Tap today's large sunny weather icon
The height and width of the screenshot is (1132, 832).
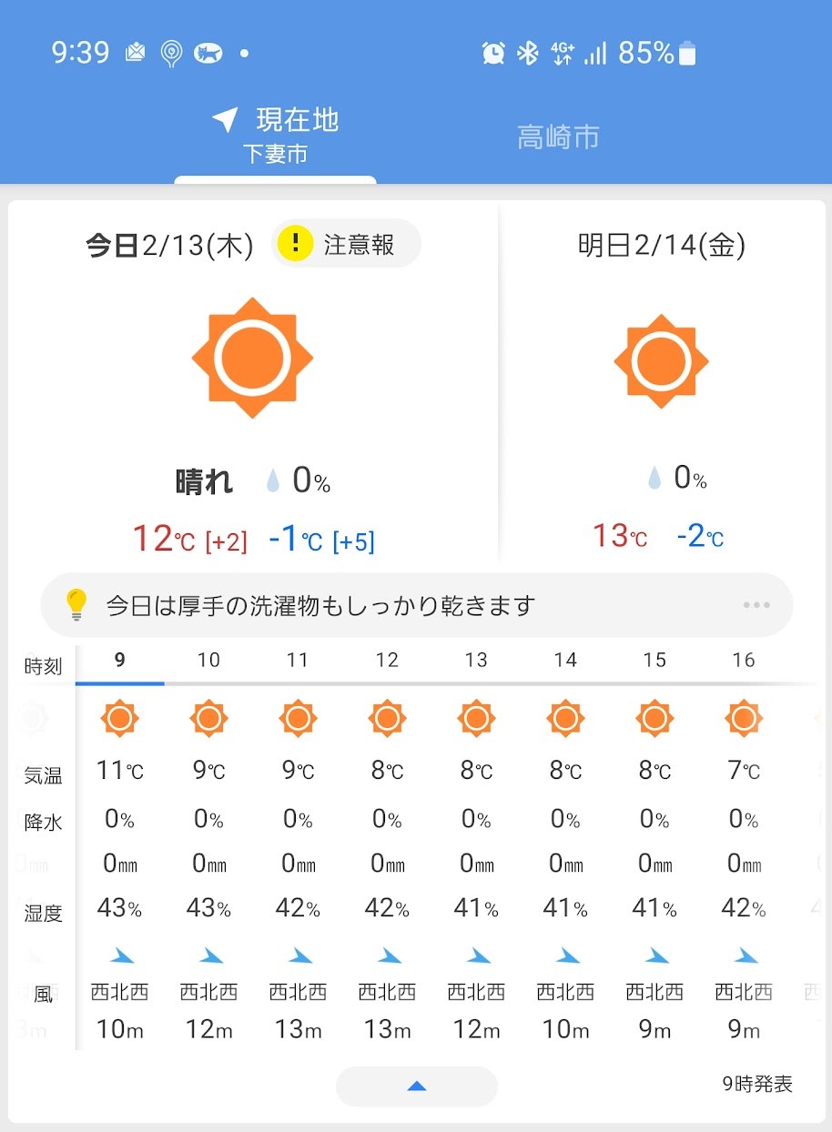tap(252, 358)
